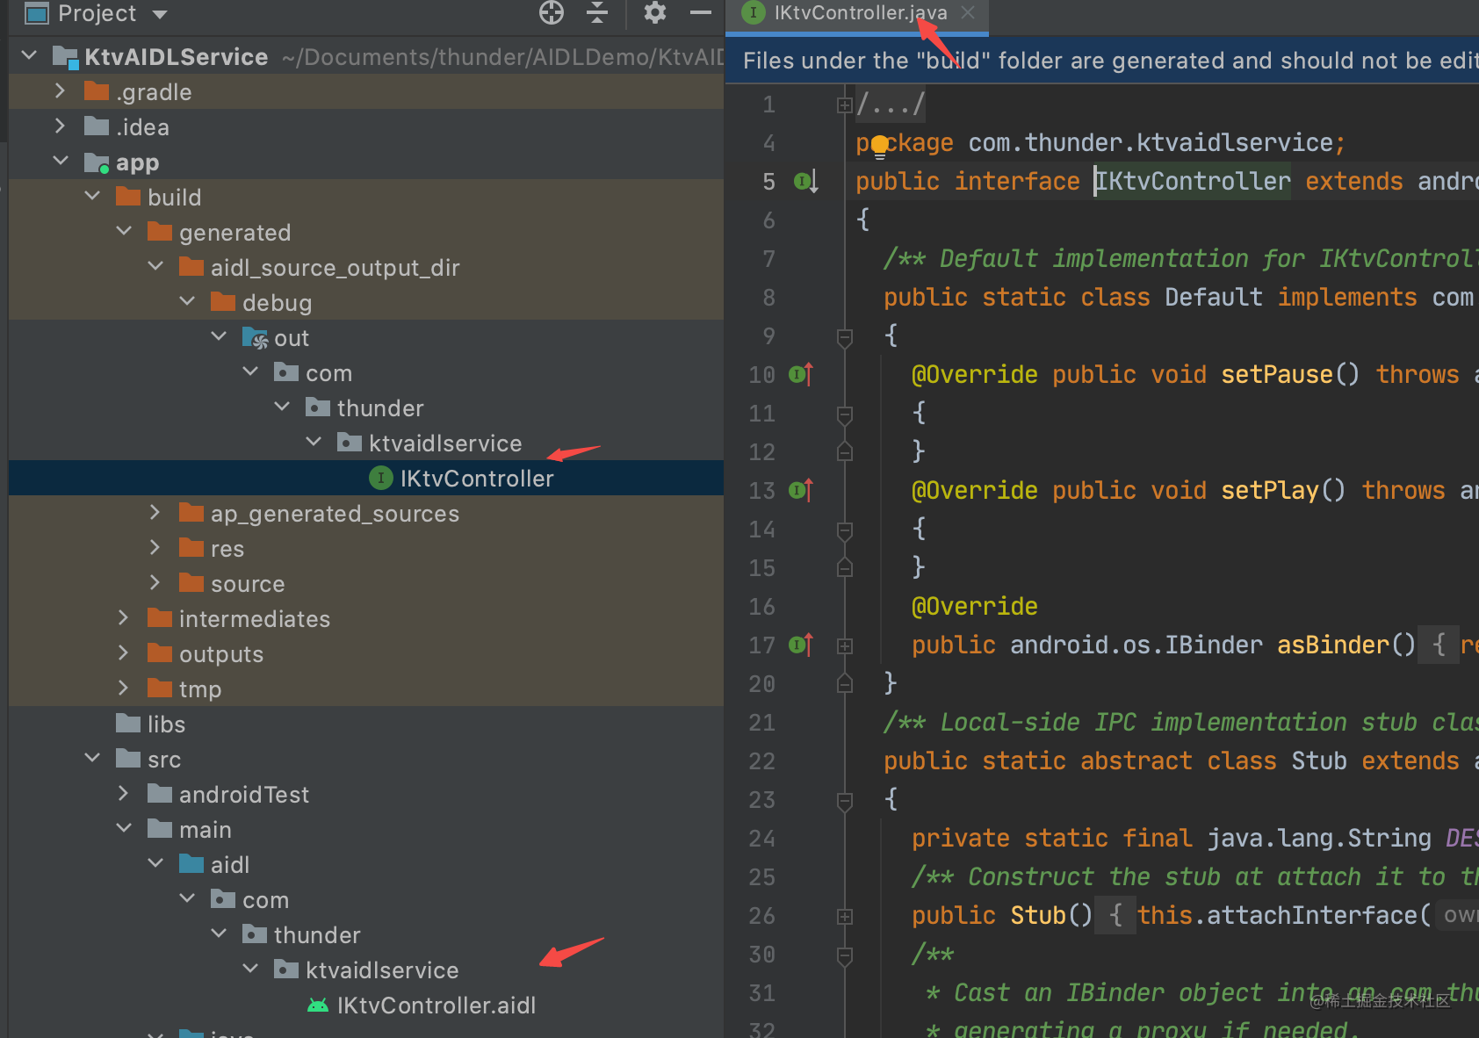Collapse the KtvAIDLService project root
This screenshot has height=1038, width=1479.
click(29, 56)
